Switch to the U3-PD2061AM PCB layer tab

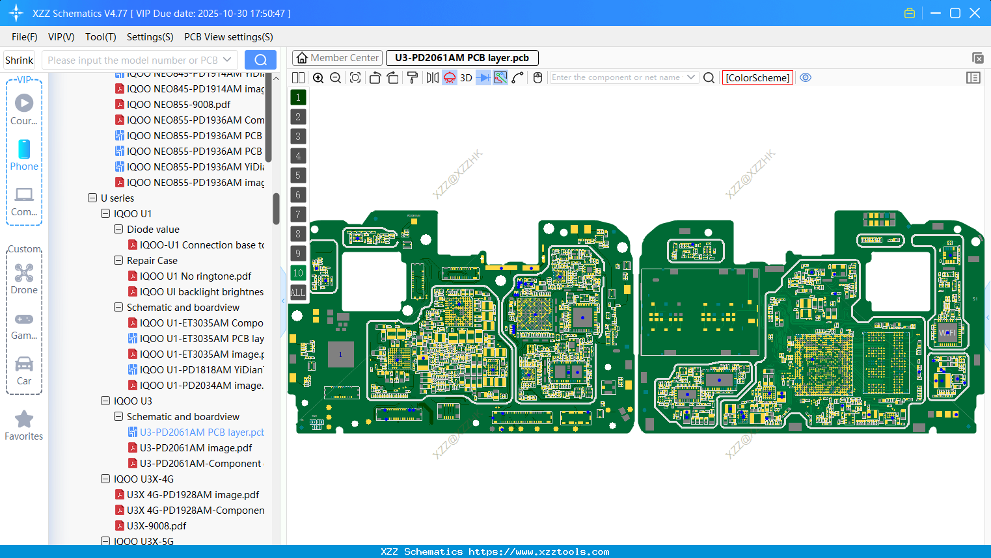462,57
